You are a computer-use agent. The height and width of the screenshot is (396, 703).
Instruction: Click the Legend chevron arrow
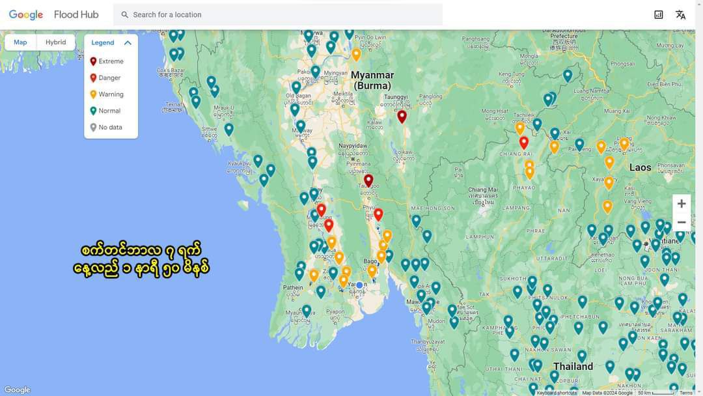point(128,43)
